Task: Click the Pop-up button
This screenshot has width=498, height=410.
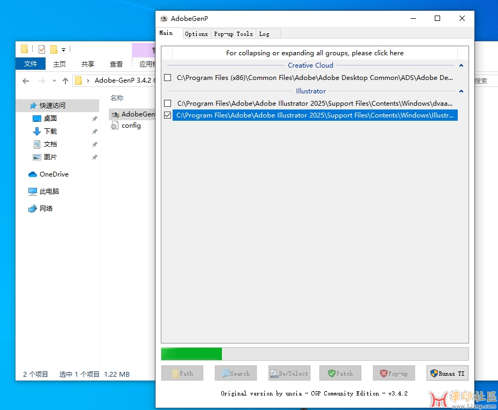Action: tap(394, 374)
